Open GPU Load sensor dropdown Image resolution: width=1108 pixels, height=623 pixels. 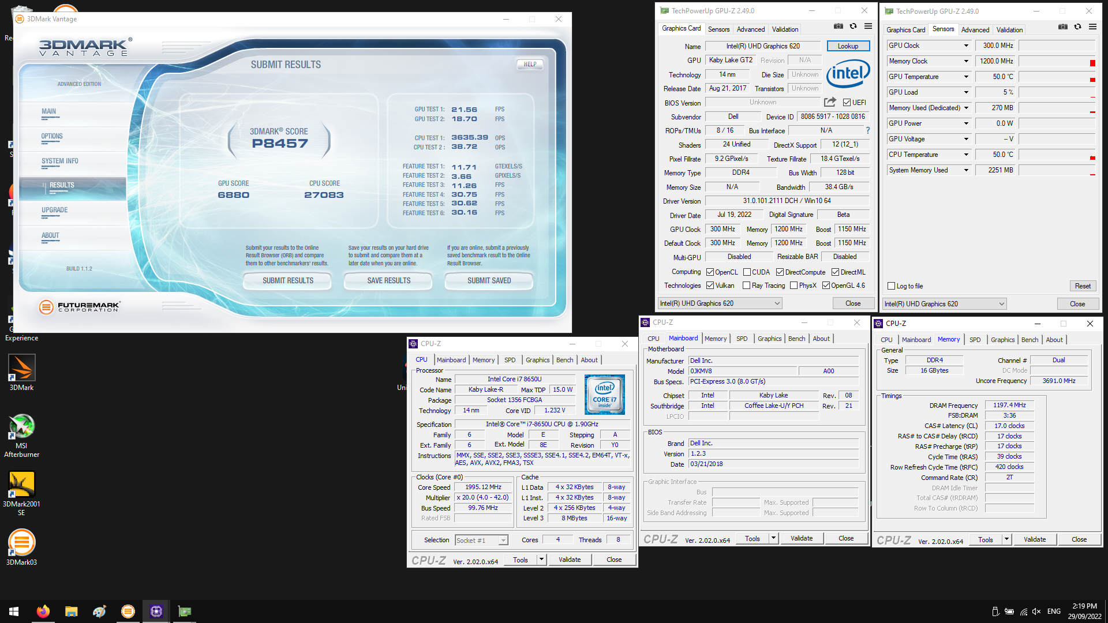(x=965, y=92)
